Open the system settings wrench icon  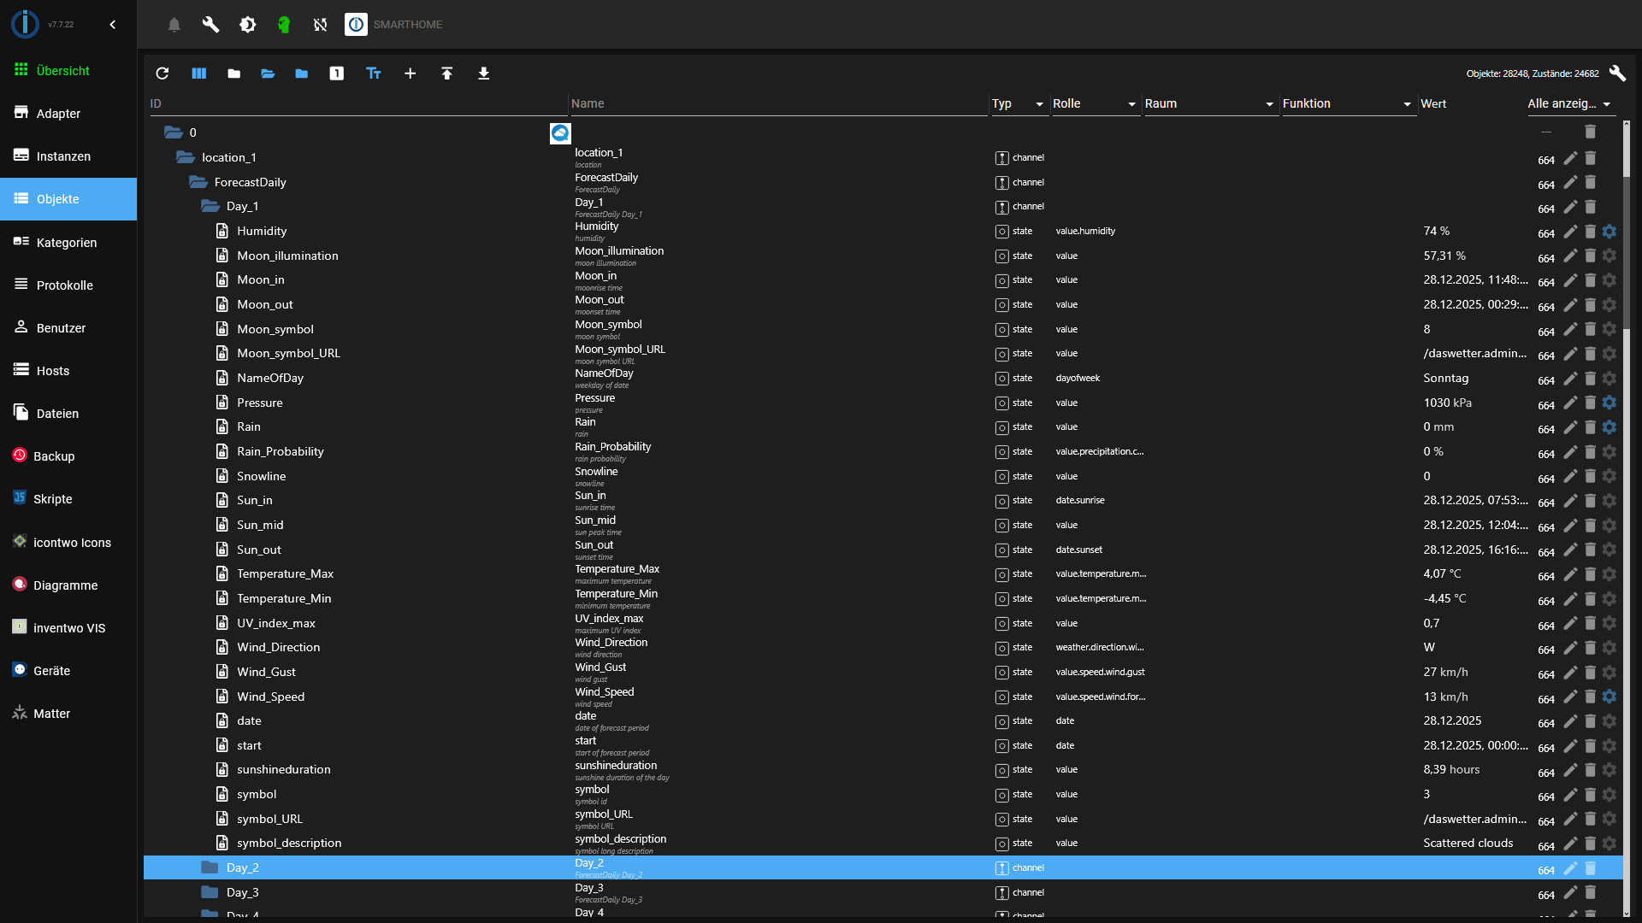211,24
